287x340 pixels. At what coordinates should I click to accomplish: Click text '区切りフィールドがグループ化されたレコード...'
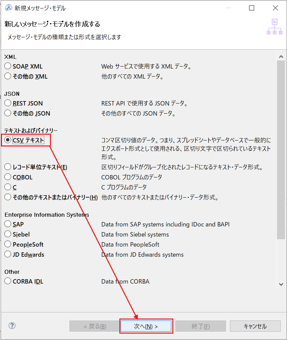point(182,167)
